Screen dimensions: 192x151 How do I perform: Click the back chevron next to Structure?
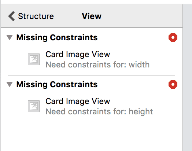pos(11,16)
